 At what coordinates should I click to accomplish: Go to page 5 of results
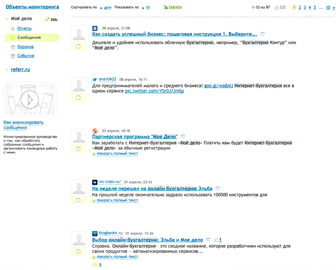point(315,7)
